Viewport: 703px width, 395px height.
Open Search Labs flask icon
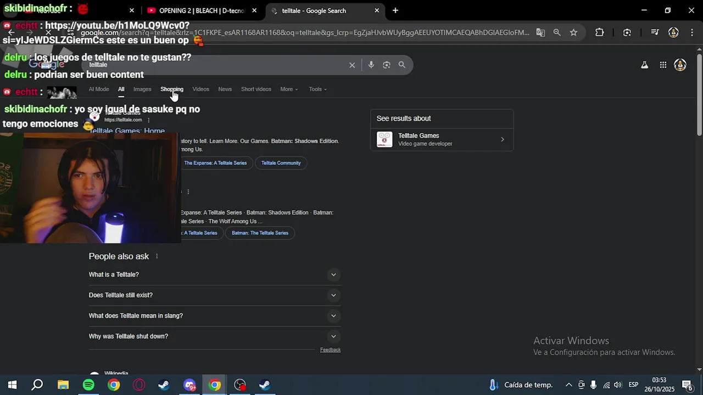(x=645, y=65)
